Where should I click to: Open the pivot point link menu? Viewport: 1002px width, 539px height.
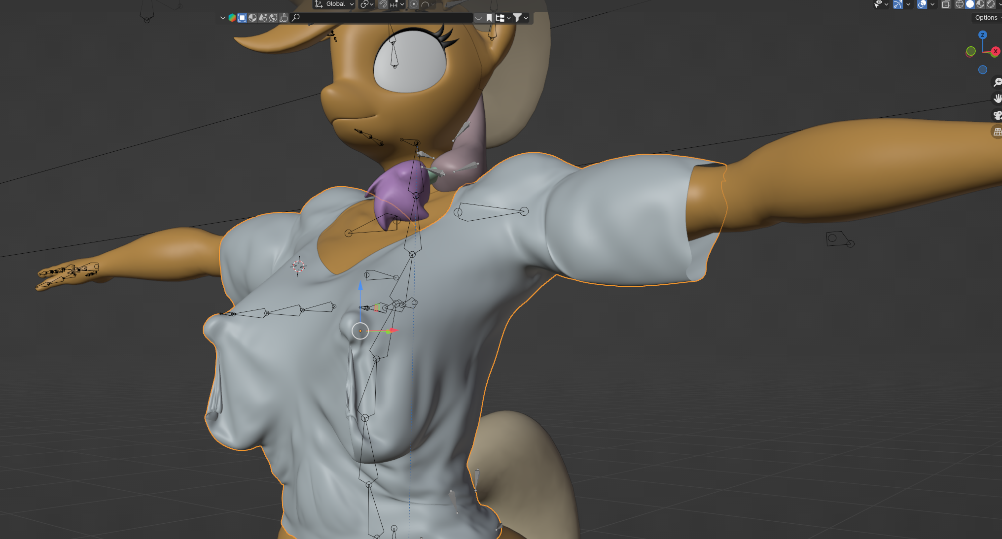(367, 4)
